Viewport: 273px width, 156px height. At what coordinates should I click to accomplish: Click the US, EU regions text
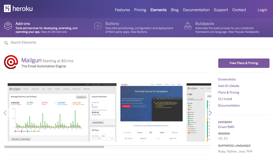click(223, 138)
